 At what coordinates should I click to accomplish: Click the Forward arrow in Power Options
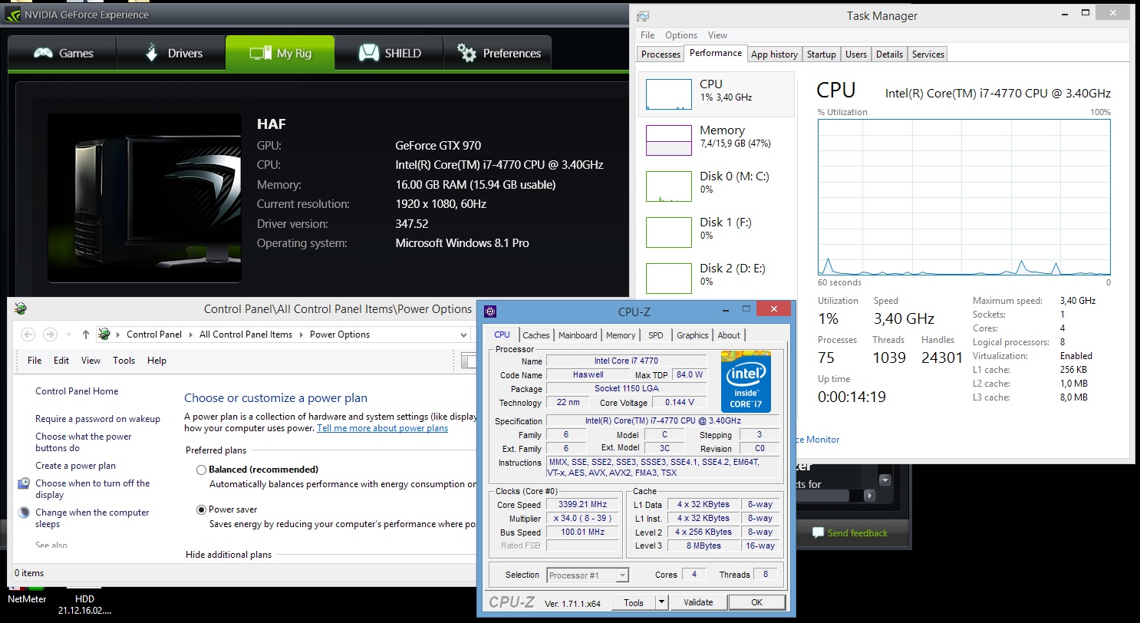coord(50,335)
